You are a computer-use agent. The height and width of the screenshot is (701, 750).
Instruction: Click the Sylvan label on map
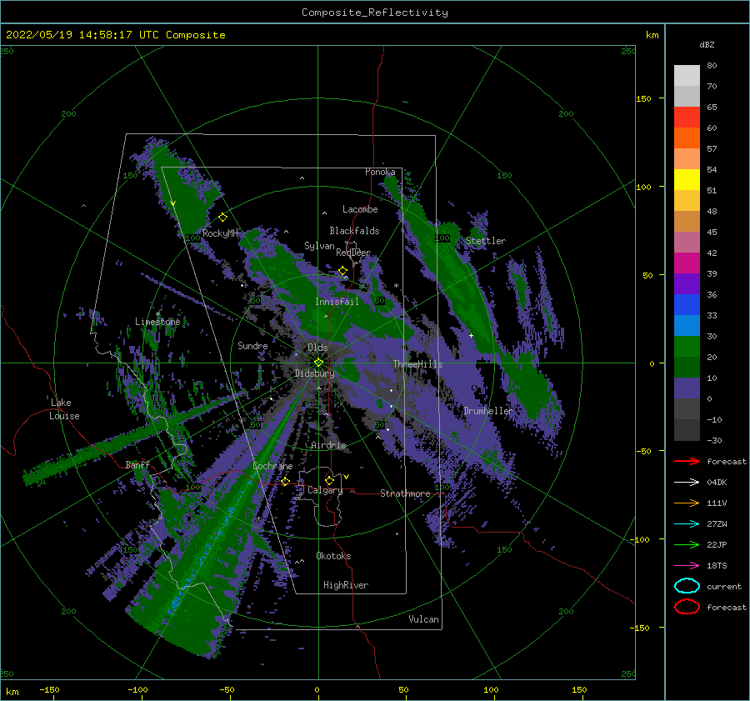click(319, 246)
